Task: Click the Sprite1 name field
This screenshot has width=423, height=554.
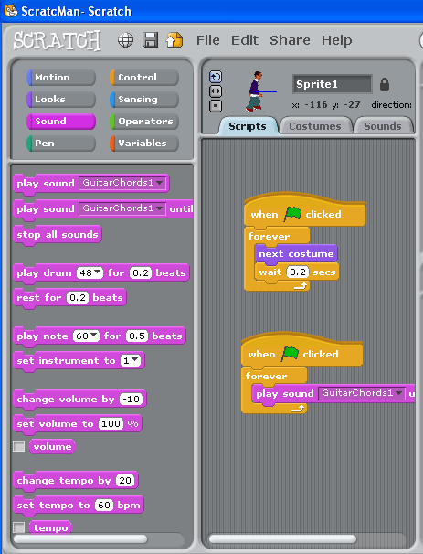Action: pyautogui.click(x=333, y=84)
